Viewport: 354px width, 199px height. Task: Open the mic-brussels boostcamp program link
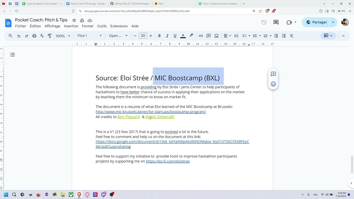[151, 112]
